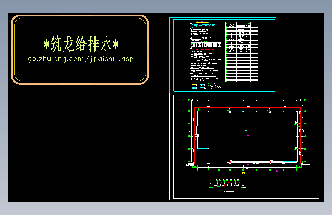This screenshot has width=332, height=215.
Task: Click the *筑龙给排水* title text
Action: pos(81,44)
